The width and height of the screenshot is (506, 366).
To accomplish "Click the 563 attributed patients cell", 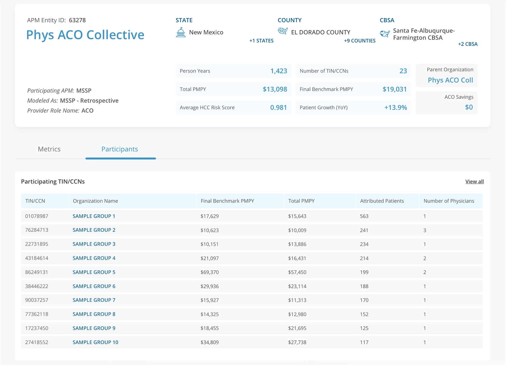I will pos(364,216).
